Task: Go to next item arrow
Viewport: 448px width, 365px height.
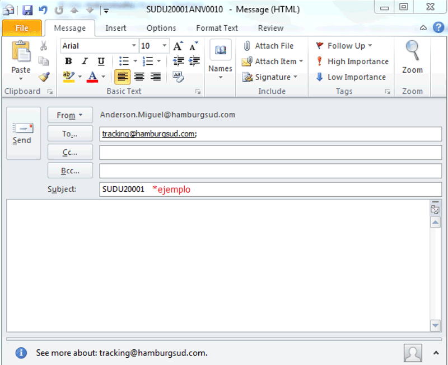Action: 90,10
